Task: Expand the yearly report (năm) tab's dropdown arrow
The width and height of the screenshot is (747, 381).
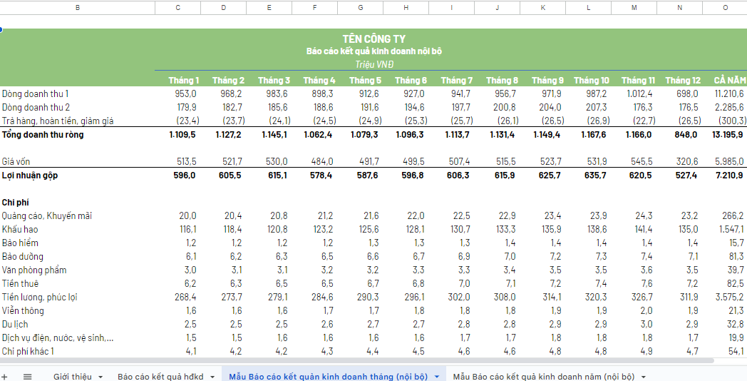Action: [644, 376]
